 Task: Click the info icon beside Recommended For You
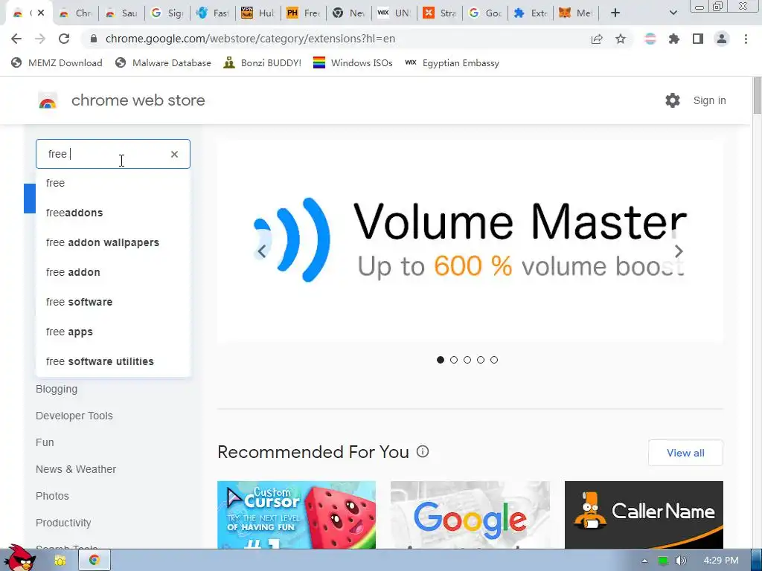423,451
